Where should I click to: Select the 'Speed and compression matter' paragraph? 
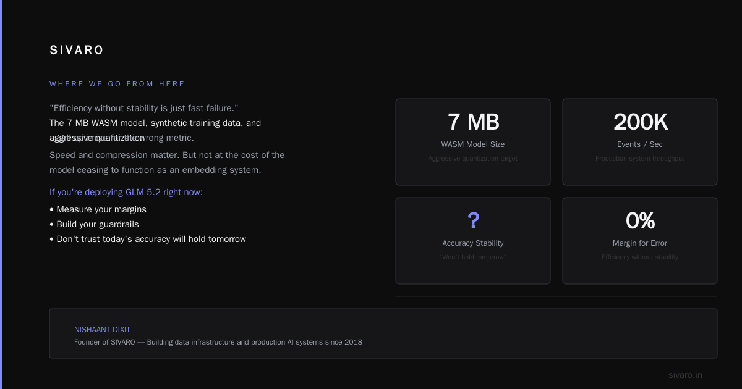167,162
